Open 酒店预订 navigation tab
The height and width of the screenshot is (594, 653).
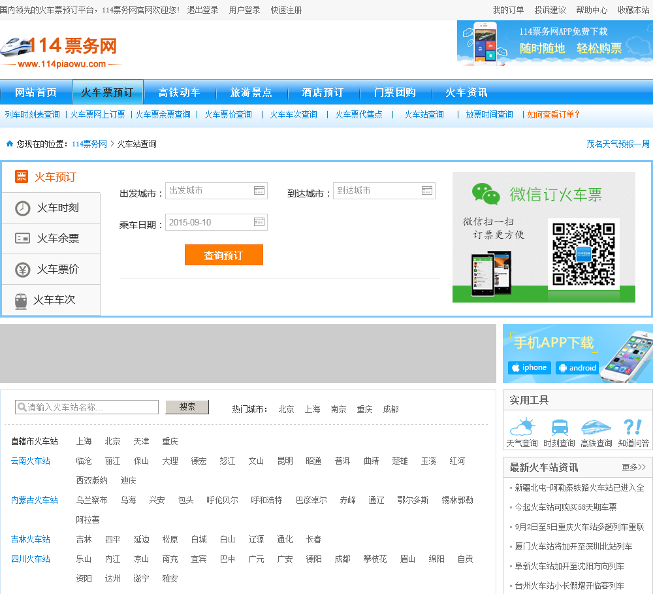pos(323,92)
